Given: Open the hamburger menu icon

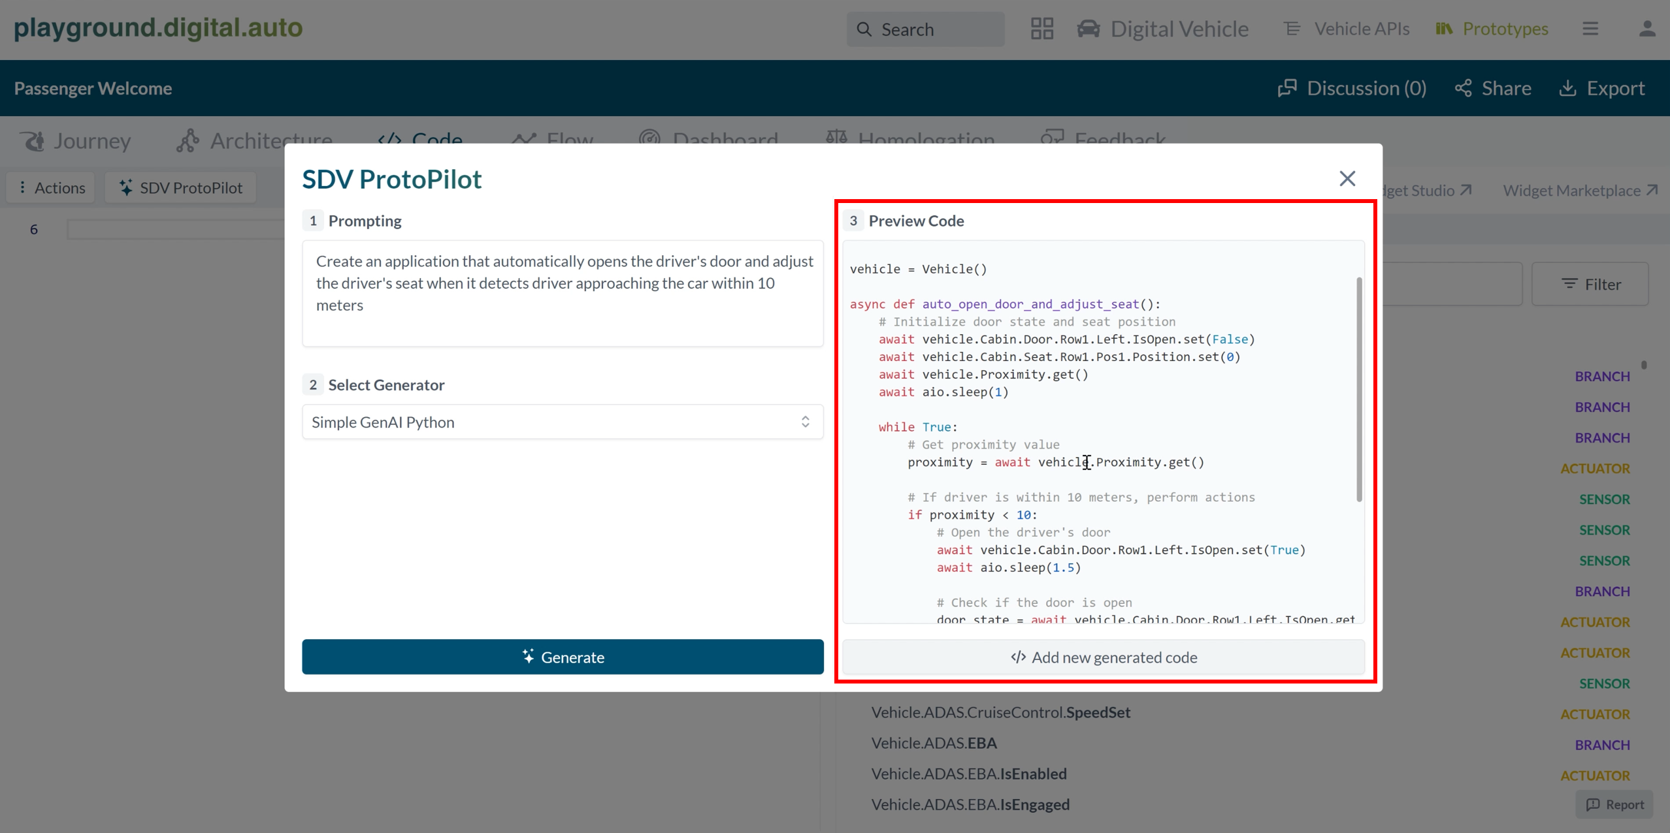Looking at the screenshot, I should tap(1590, 29).
